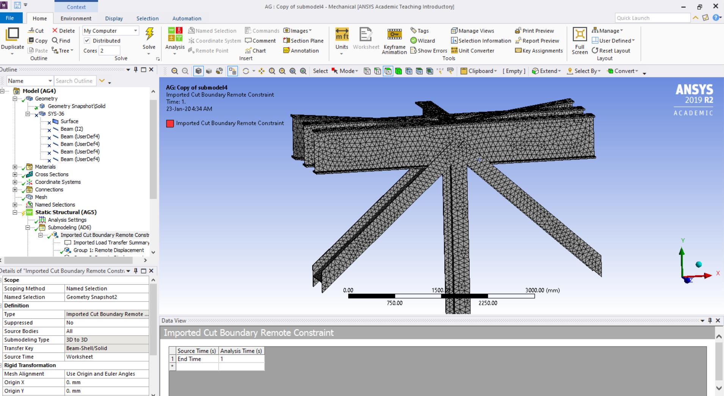Switch to the Selection ribbon tab

[147, 18]
